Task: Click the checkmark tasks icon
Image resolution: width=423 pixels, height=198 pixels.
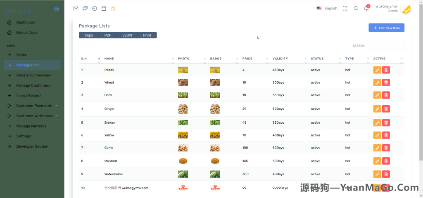Action: 95,8
